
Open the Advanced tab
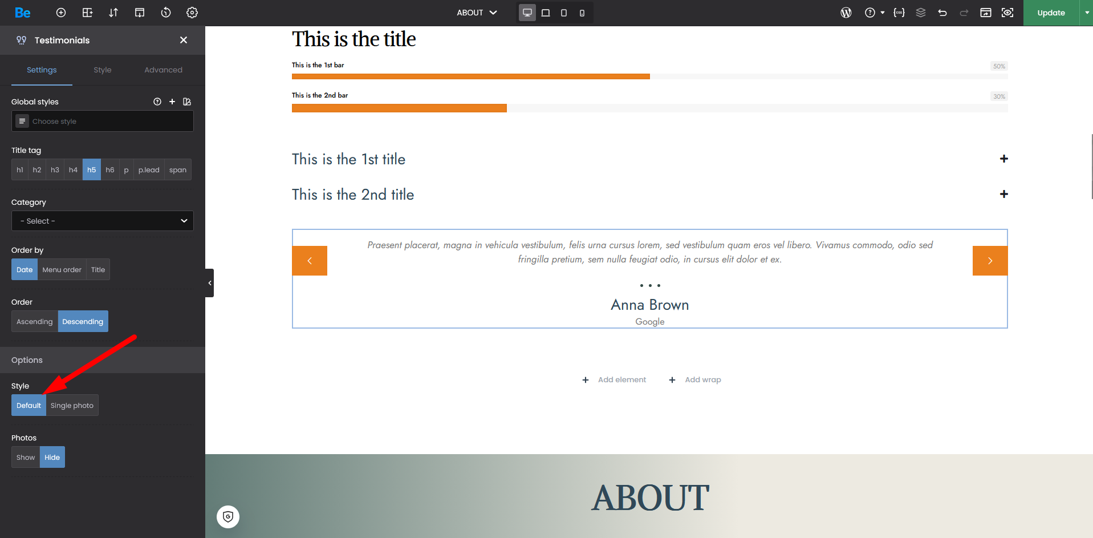[x=163, y=70]
